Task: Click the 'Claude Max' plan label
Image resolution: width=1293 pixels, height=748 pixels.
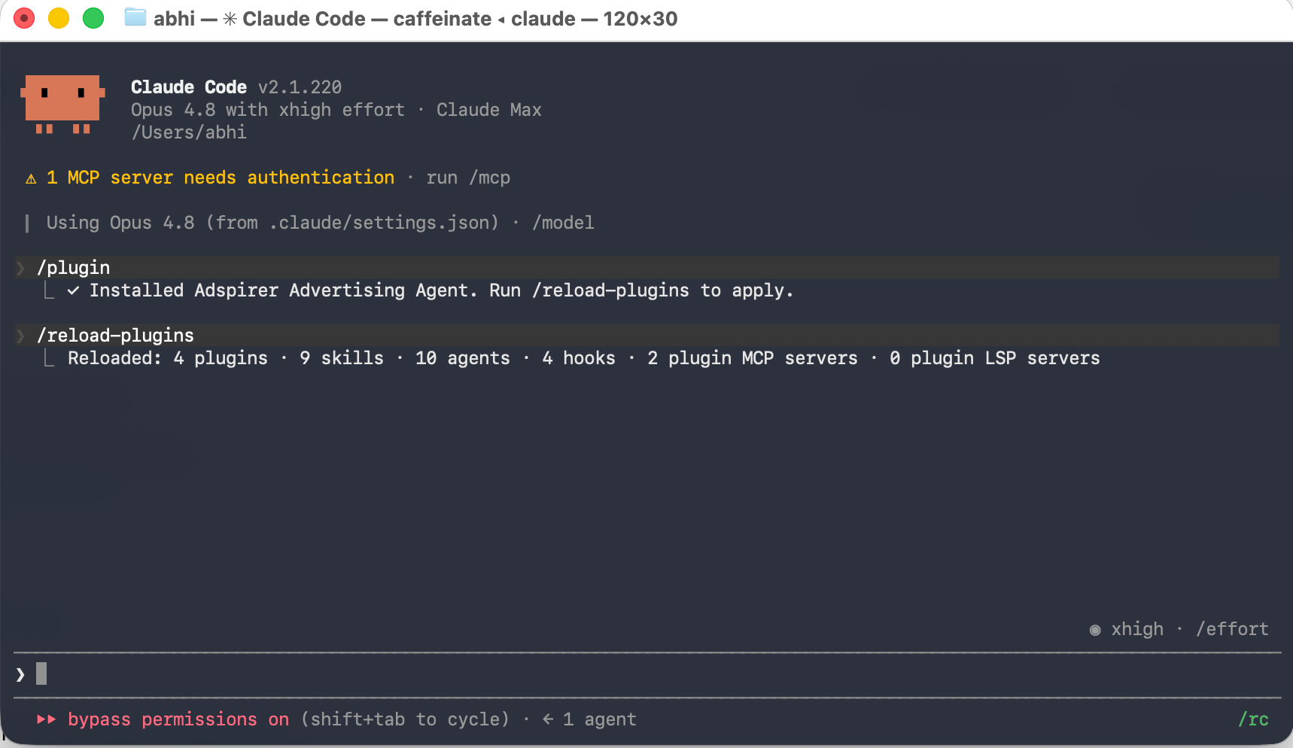Action: tap(489, 110)
